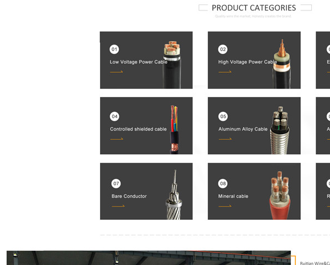Click orange arrow under Low Voltage Power Cable
Image resolution: width=330 pixels, height=265 pixels.
point(117,72)
